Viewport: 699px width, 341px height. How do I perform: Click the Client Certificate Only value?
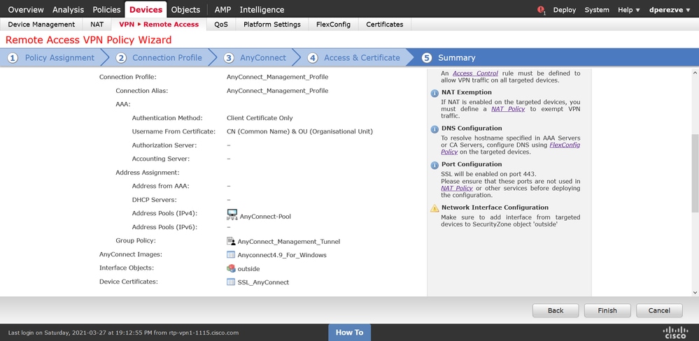coord(260,118)
